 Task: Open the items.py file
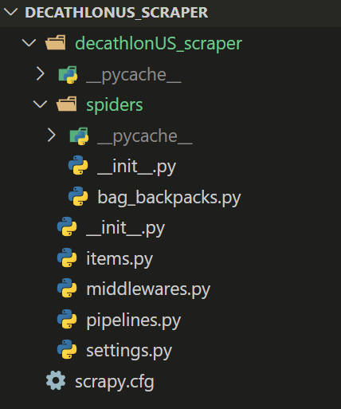click(x=120, y=259)
